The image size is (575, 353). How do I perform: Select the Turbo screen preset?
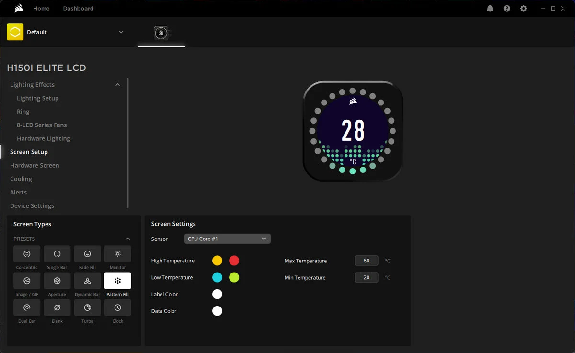click(x=87, y=307)
